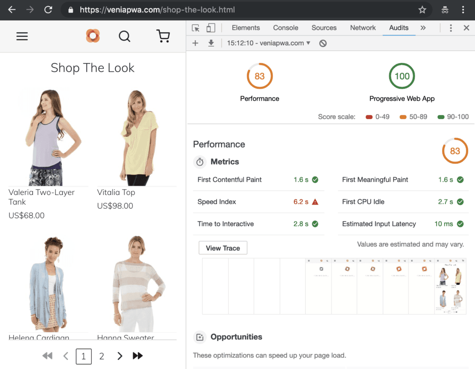Bookmark this page with the star
Image resolution: width=475 pixels, height=369 pixels.
click(x=422, y=10)
